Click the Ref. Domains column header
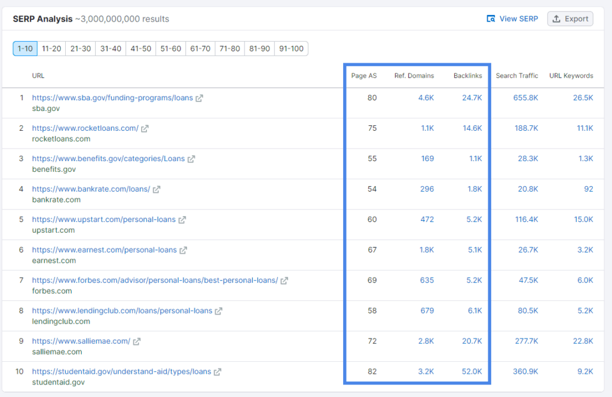Viewport: 612px width, 397px height. point(414,76)
